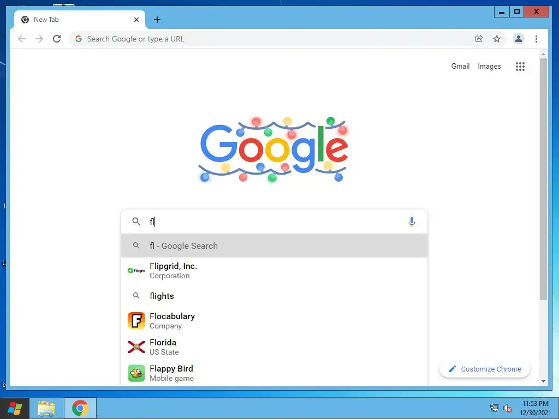This screenshot has width=559, height=419.
Task: Click the magnifier icon in search box
Action: (136, 222)
